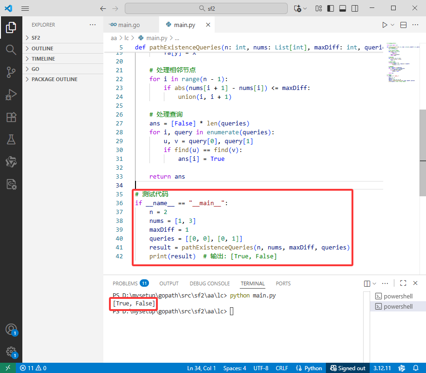426x373 pixels.
Task: Open Source Control view
Action: [x=11, y=72]
